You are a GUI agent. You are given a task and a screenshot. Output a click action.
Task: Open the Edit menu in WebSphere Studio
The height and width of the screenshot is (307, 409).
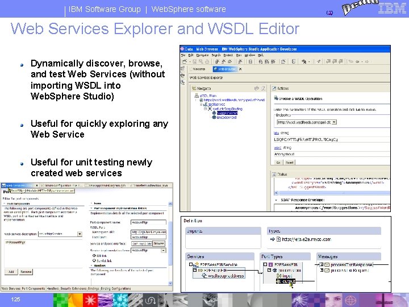pyautogui.click(x=191, y=55)
